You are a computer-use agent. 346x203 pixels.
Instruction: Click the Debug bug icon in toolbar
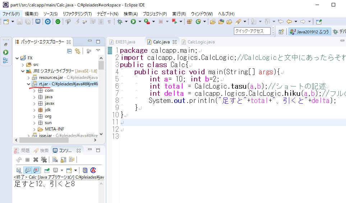[x=120, y=22]
